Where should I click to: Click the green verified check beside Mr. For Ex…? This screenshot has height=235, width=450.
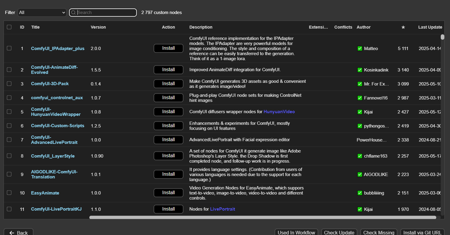(360, 84)
